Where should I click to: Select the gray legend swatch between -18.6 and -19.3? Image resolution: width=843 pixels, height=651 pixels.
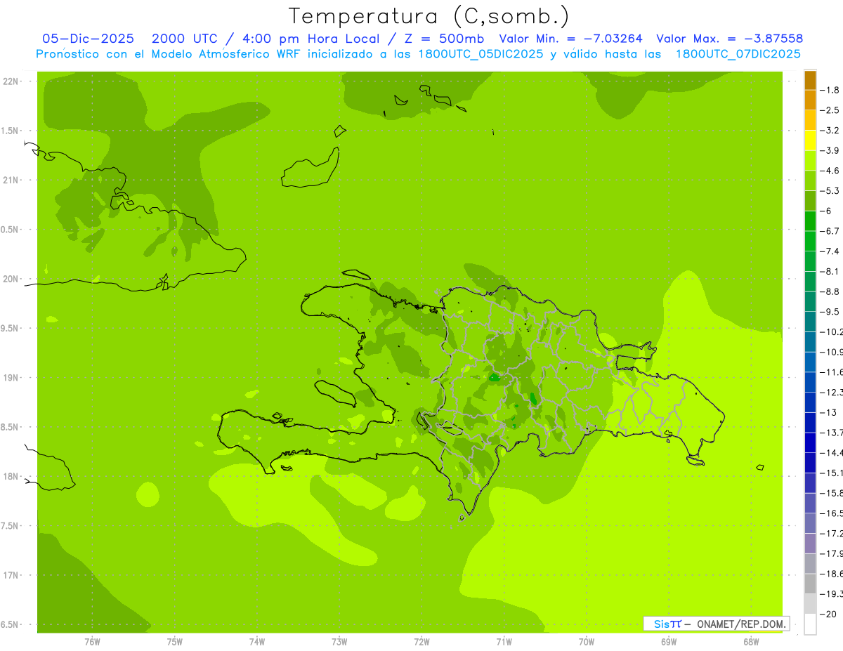(810, 584)
